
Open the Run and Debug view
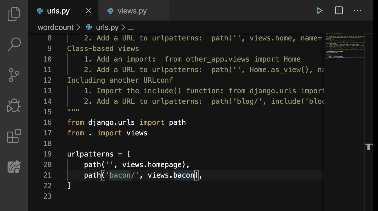(14, 106)
